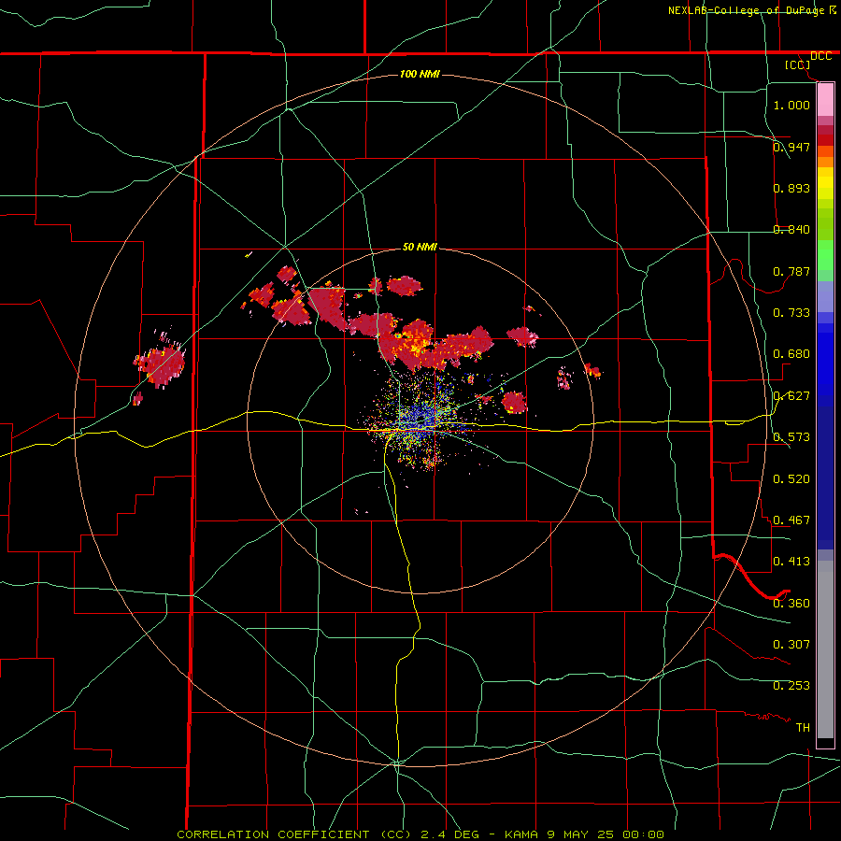Select the 1.000 value on the color scale
The image size is (841, 841).
pos(791,105)
